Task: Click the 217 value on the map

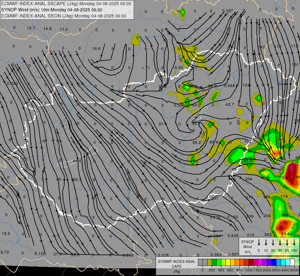Action: pyautogui.click(x=249, y=198)
